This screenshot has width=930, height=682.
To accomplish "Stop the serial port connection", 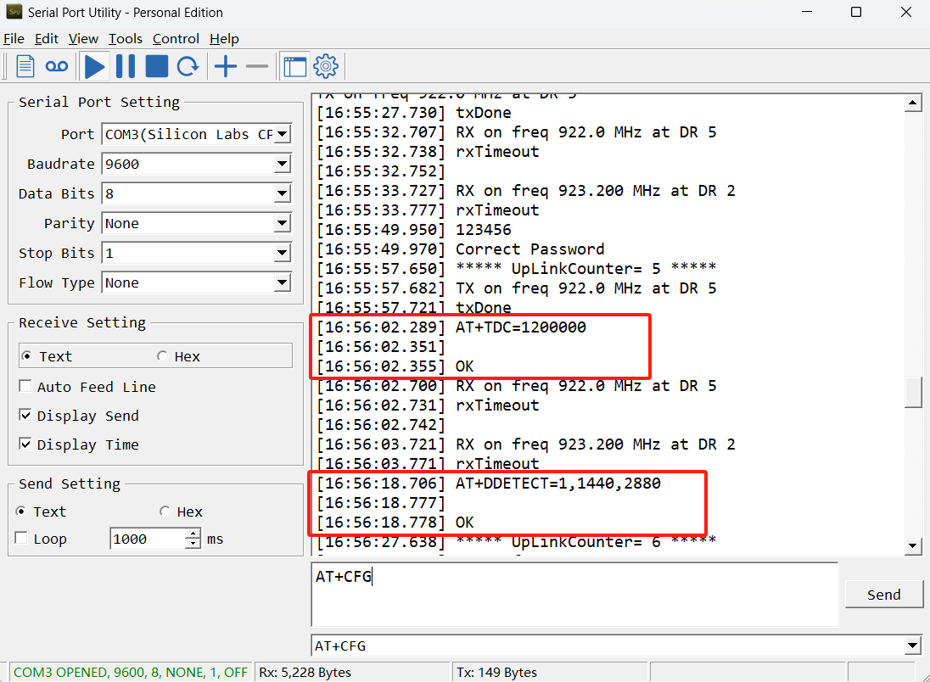I will point(157,66).
